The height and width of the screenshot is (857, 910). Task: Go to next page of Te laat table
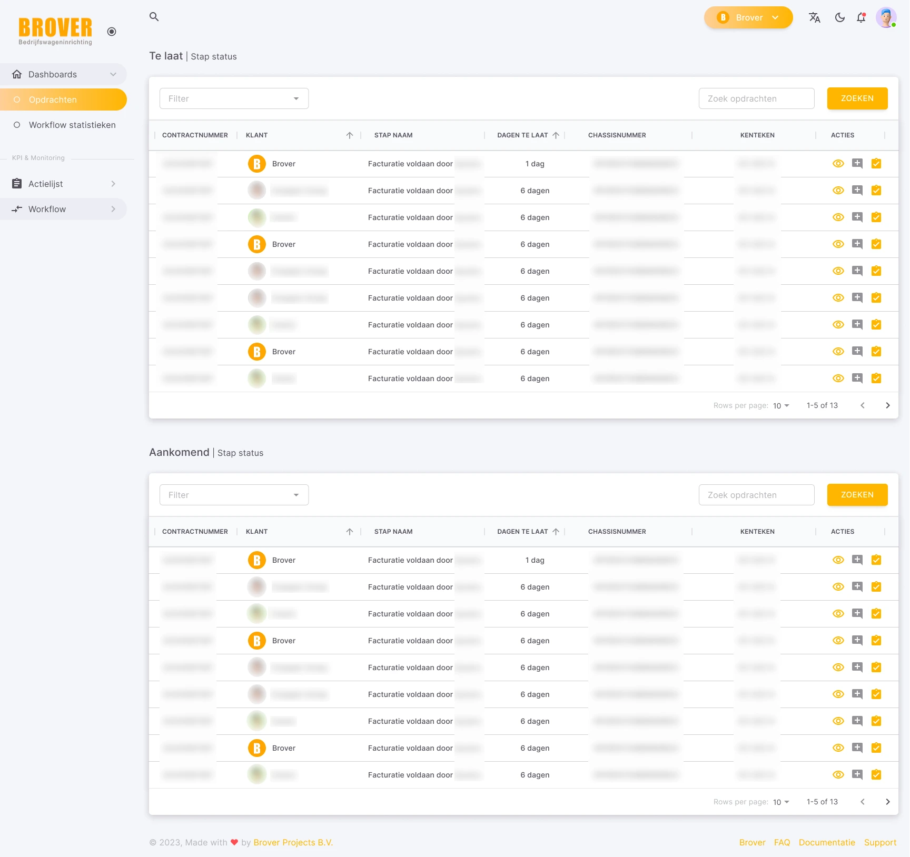pos(888,405)
